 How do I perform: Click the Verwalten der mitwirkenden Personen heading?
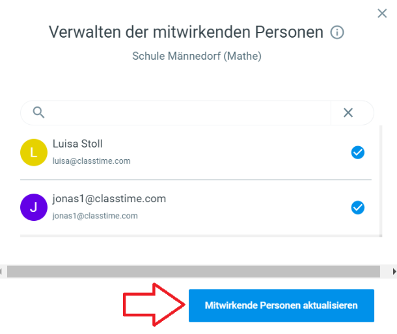[186, 32]
